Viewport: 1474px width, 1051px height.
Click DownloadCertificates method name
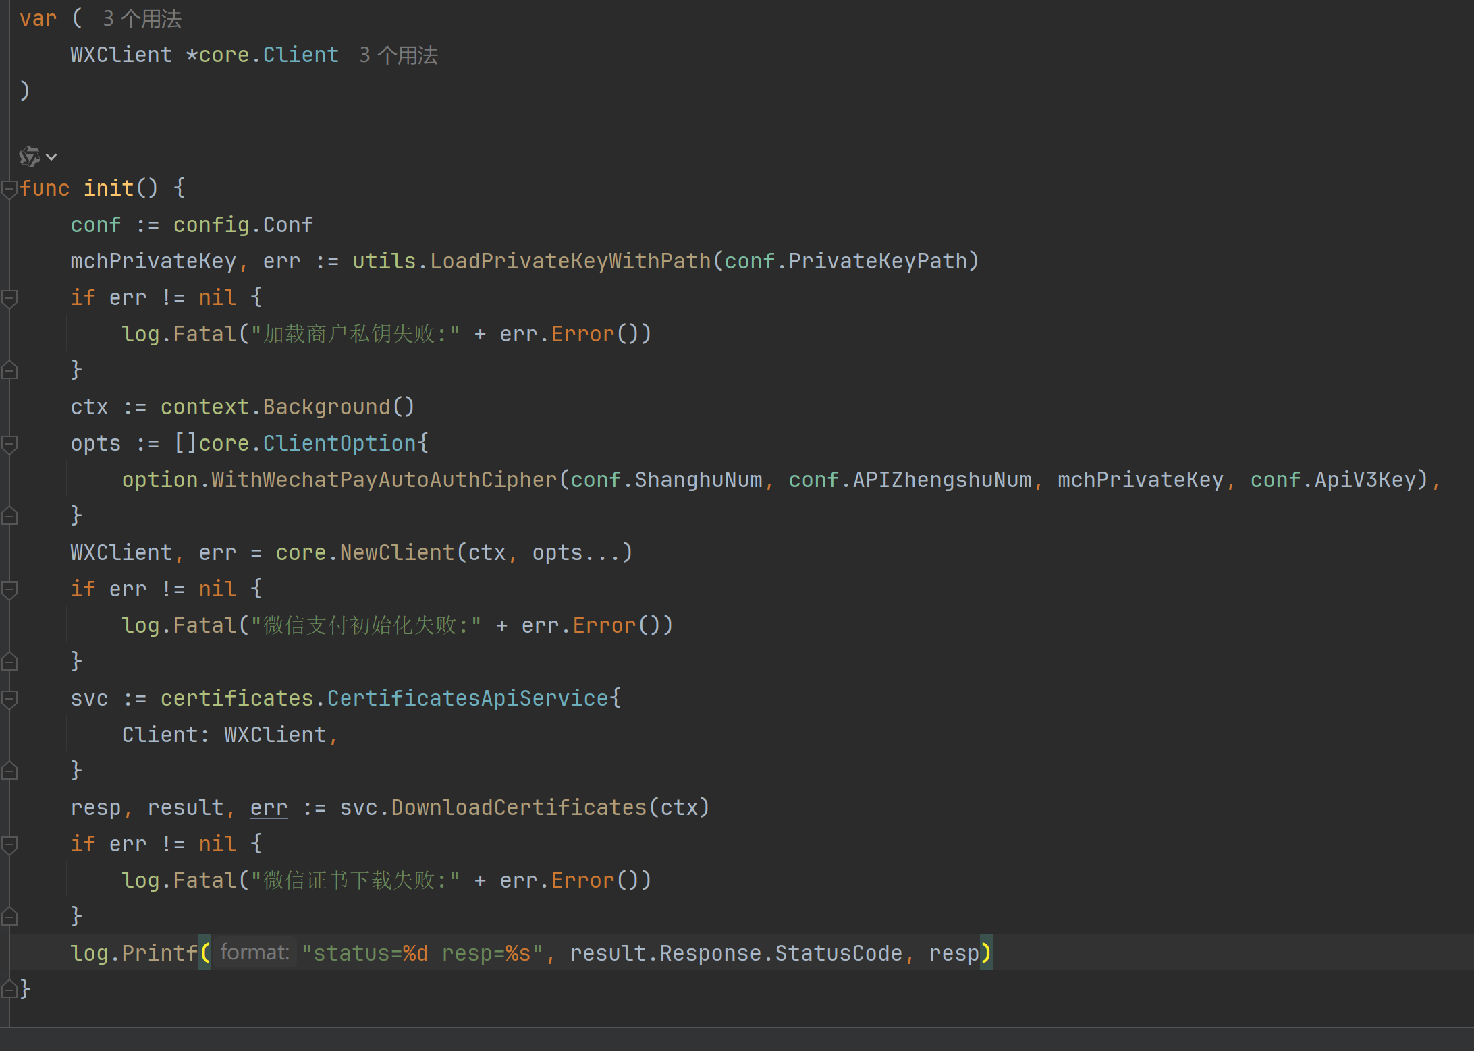[519, 807]
